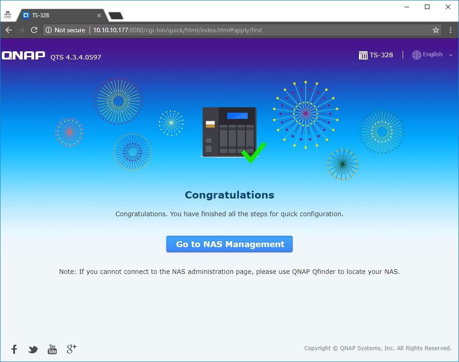Open a new tab button
This screenshot has height=362, width=459.
(x=115, y=15)
